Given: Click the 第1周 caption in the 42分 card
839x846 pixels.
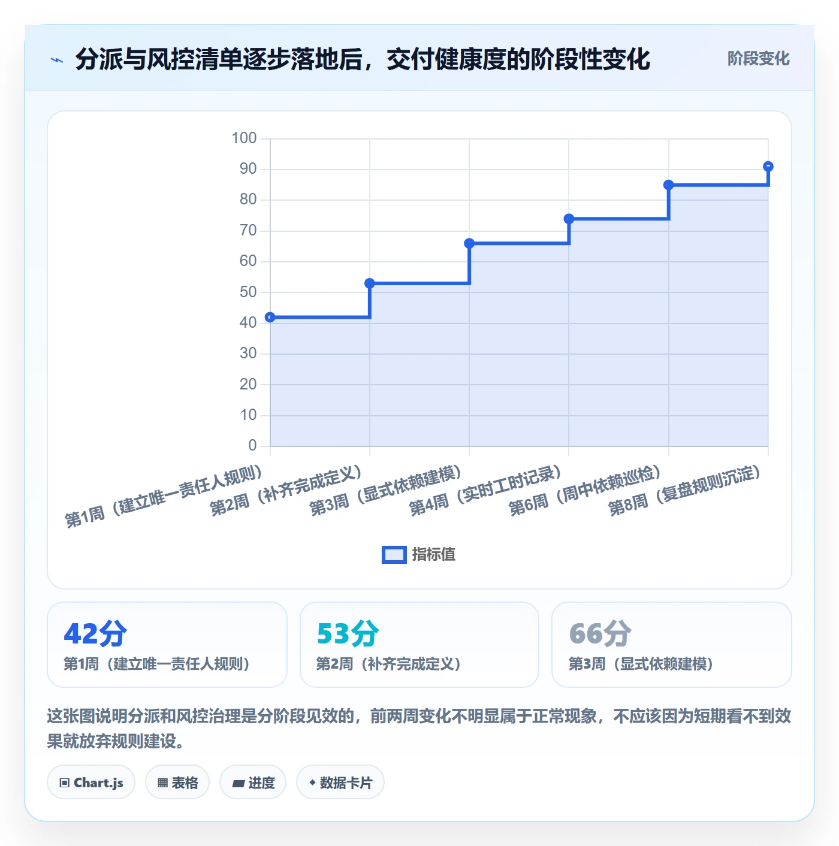Looking at the screenshot, I should tap(157, 664).
